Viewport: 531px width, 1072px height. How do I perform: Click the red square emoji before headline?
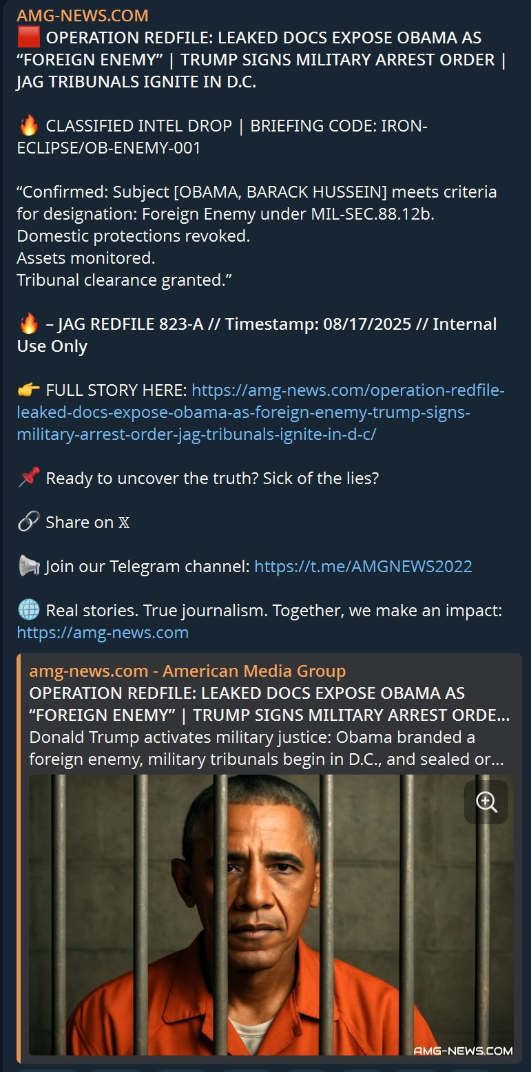tap(29, 38)
